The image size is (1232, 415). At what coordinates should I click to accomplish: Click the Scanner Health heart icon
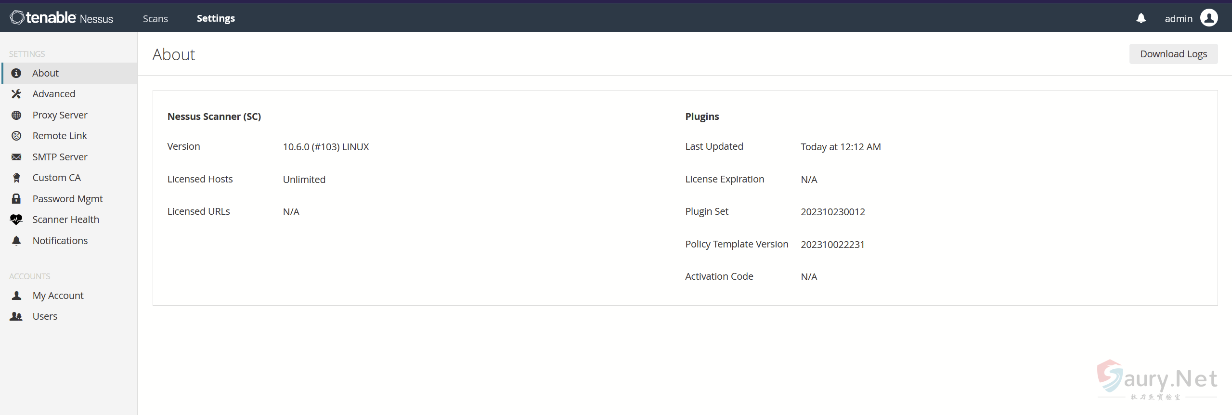click(x=16, y=220)
